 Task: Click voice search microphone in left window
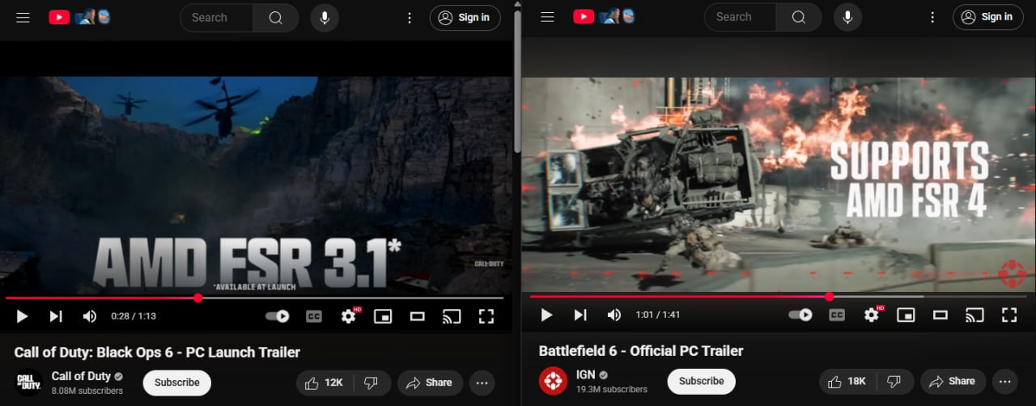click(x=324, y=18)
